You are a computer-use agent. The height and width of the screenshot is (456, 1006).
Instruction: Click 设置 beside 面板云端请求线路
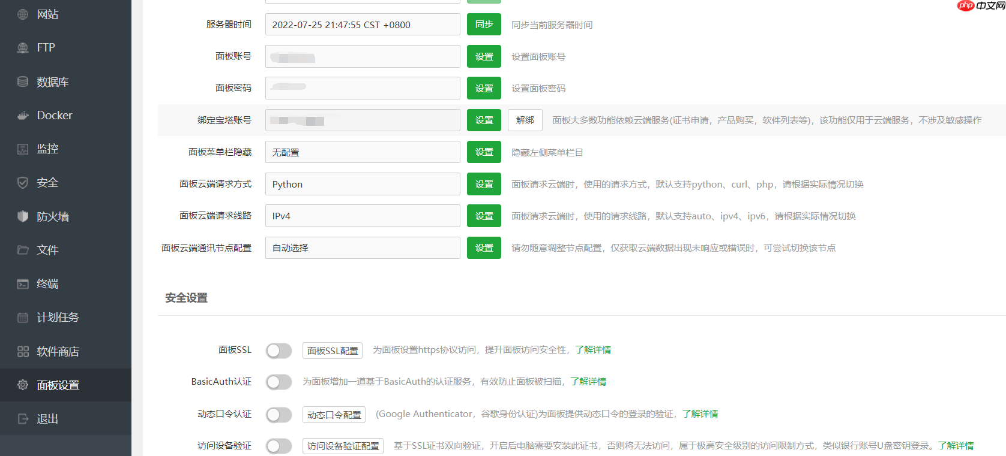tap(484, 216)
